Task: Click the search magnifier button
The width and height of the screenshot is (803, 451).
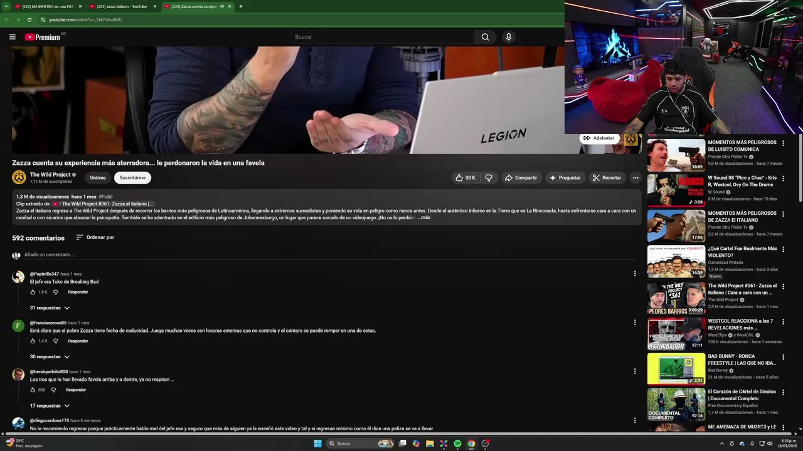Action: coord(485,37)
